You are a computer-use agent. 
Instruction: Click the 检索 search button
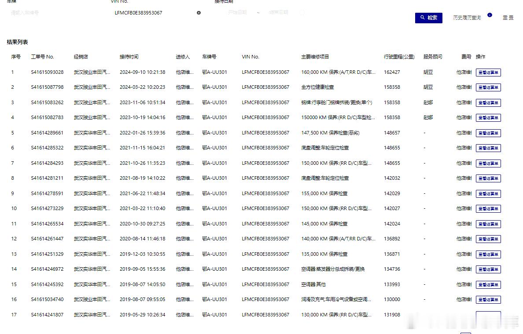coord(429,18)
